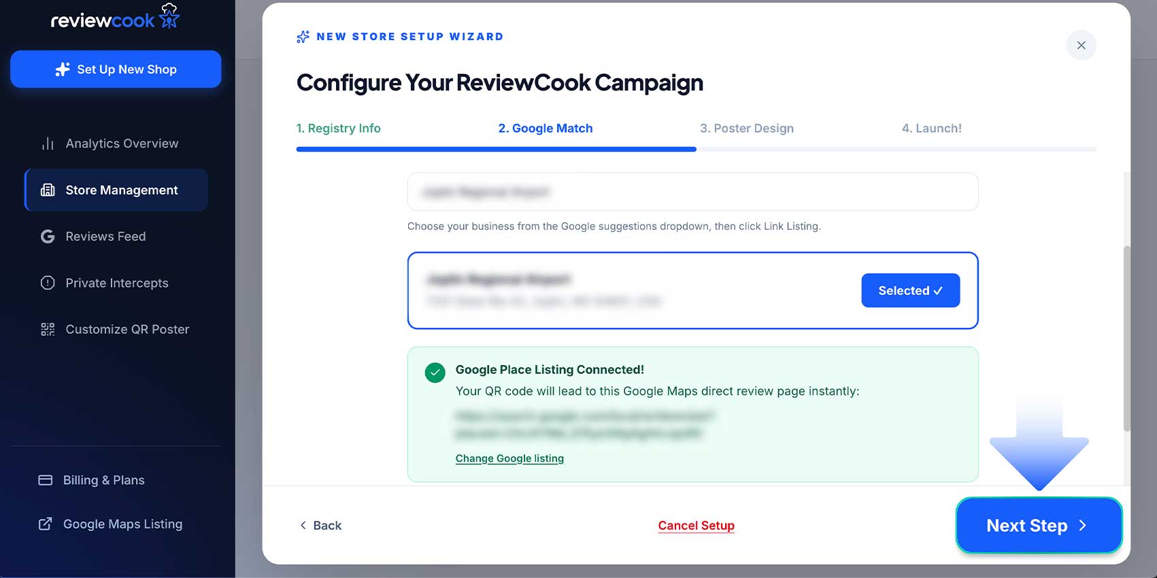1157x578 pixels.
Task: Open the Reviews Feed page
Action: pyautogui.click(x=105, y=237)
